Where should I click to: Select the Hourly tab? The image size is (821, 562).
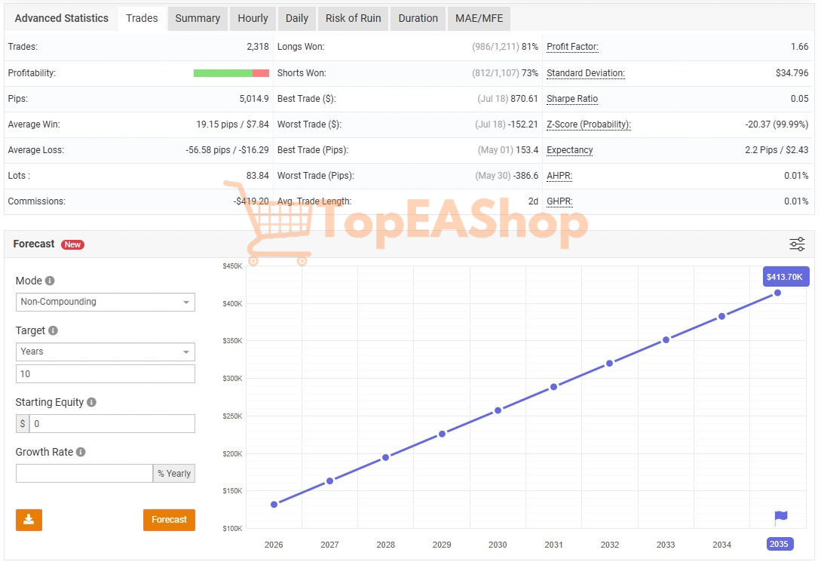click(253, 18)
